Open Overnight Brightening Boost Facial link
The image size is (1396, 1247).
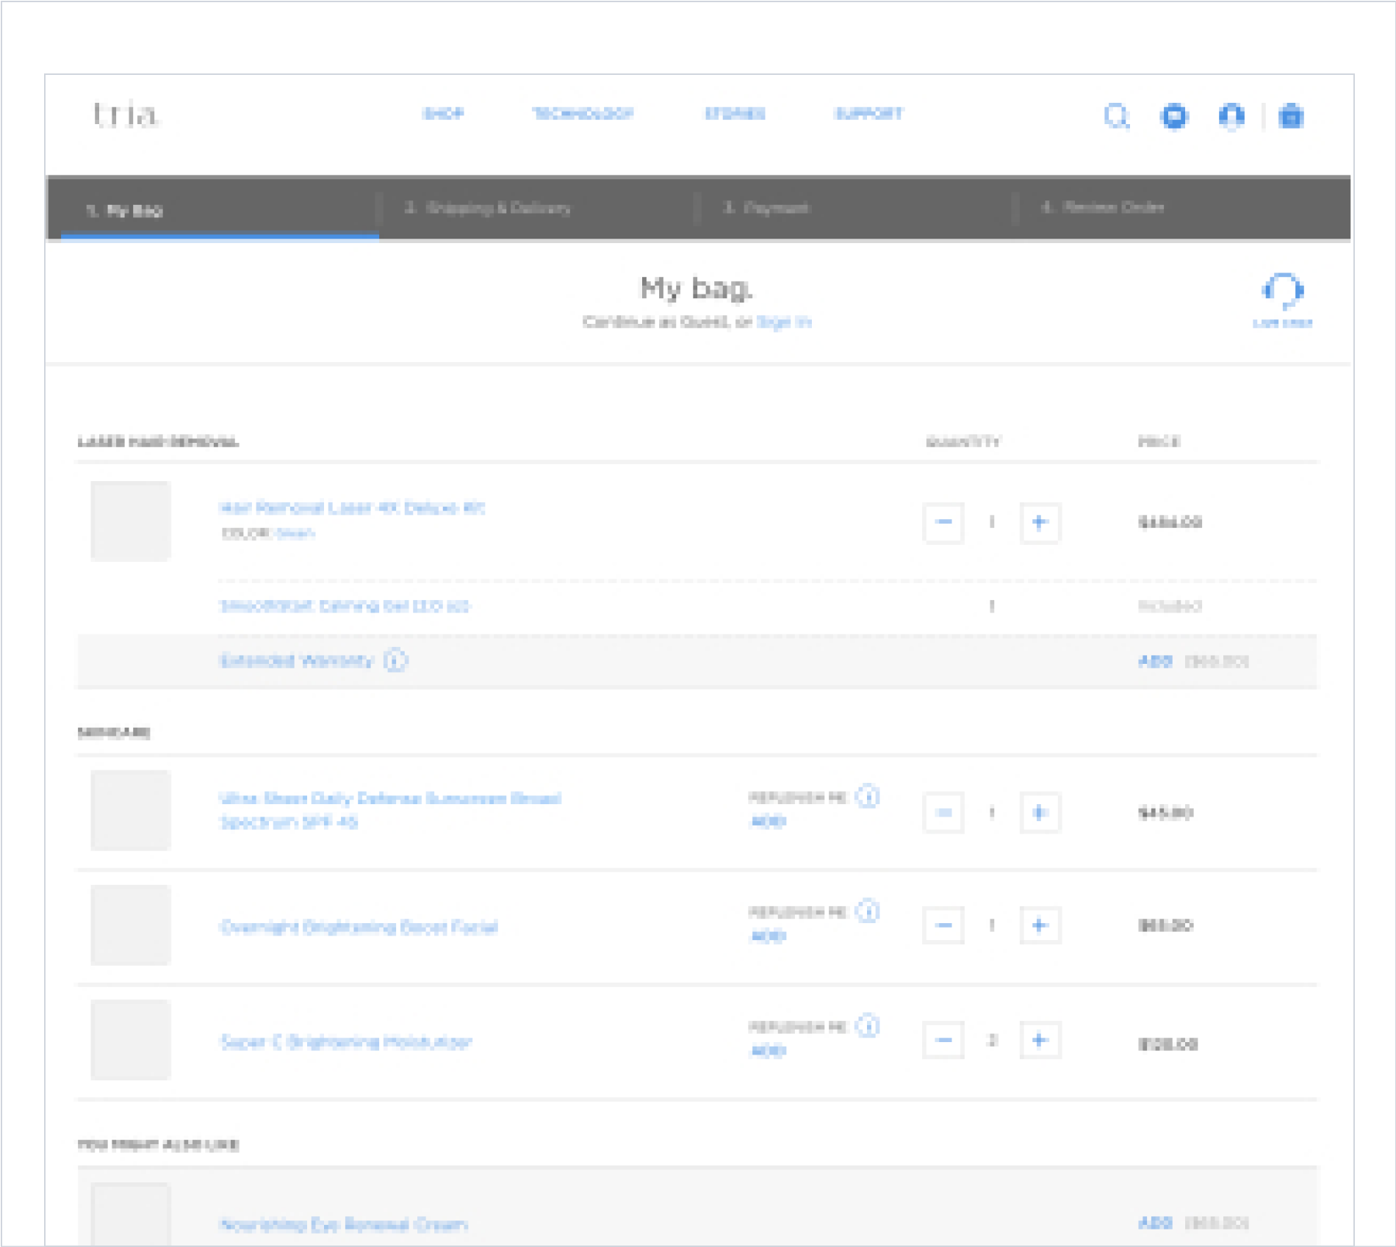click(359, 927)
